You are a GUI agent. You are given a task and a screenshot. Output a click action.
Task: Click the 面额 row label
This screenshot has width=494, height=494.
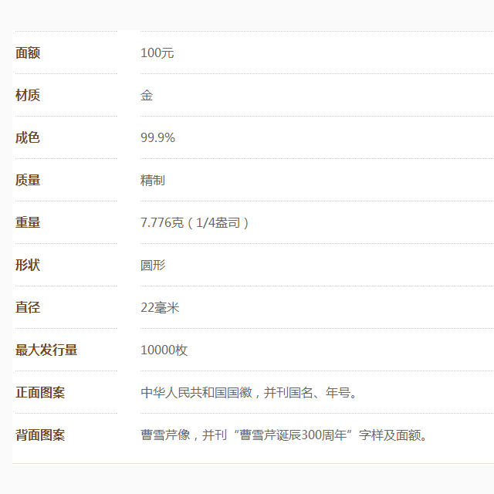28,53
